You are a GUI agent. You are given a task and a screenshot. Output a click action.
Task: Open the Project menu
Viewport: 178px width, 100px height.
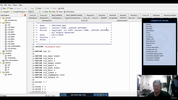(x=15, y=5)
